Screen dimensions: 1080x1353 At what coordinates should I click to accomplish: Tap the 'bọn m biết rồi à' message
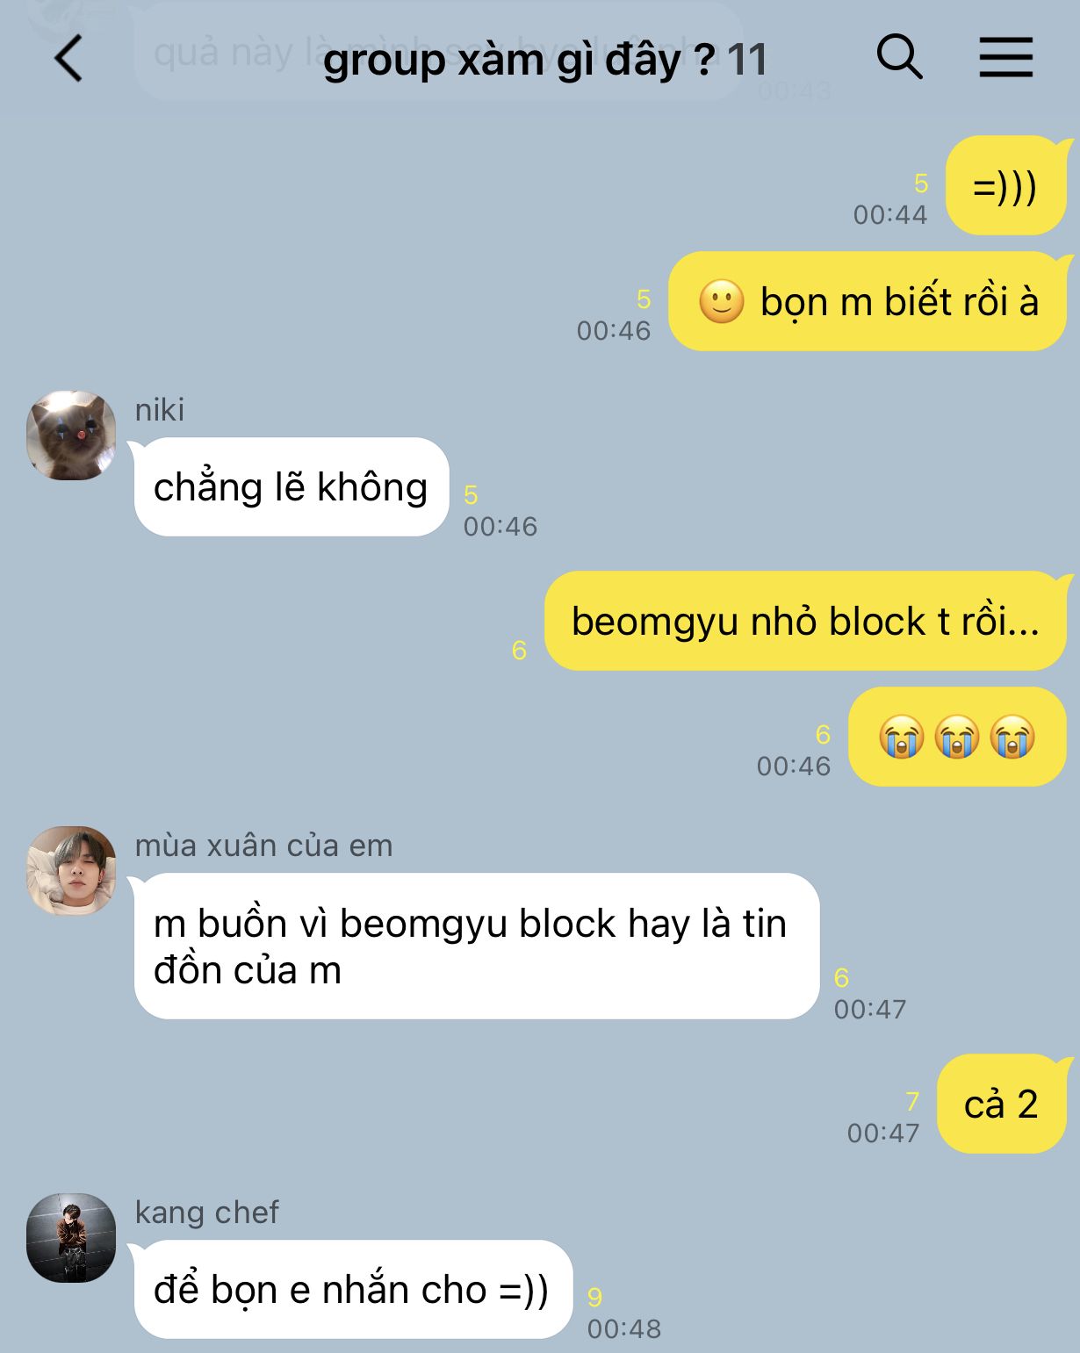point(868,301)
